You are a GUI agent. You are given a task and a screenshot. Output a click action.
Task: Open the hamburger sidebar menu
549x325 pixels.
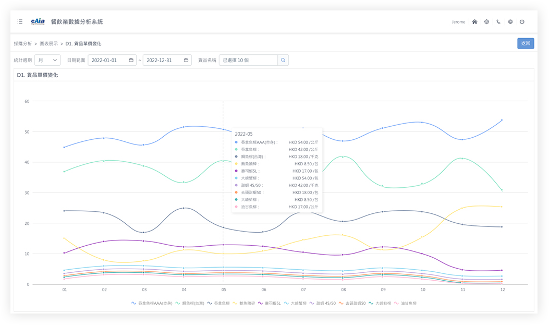[20, 22]
